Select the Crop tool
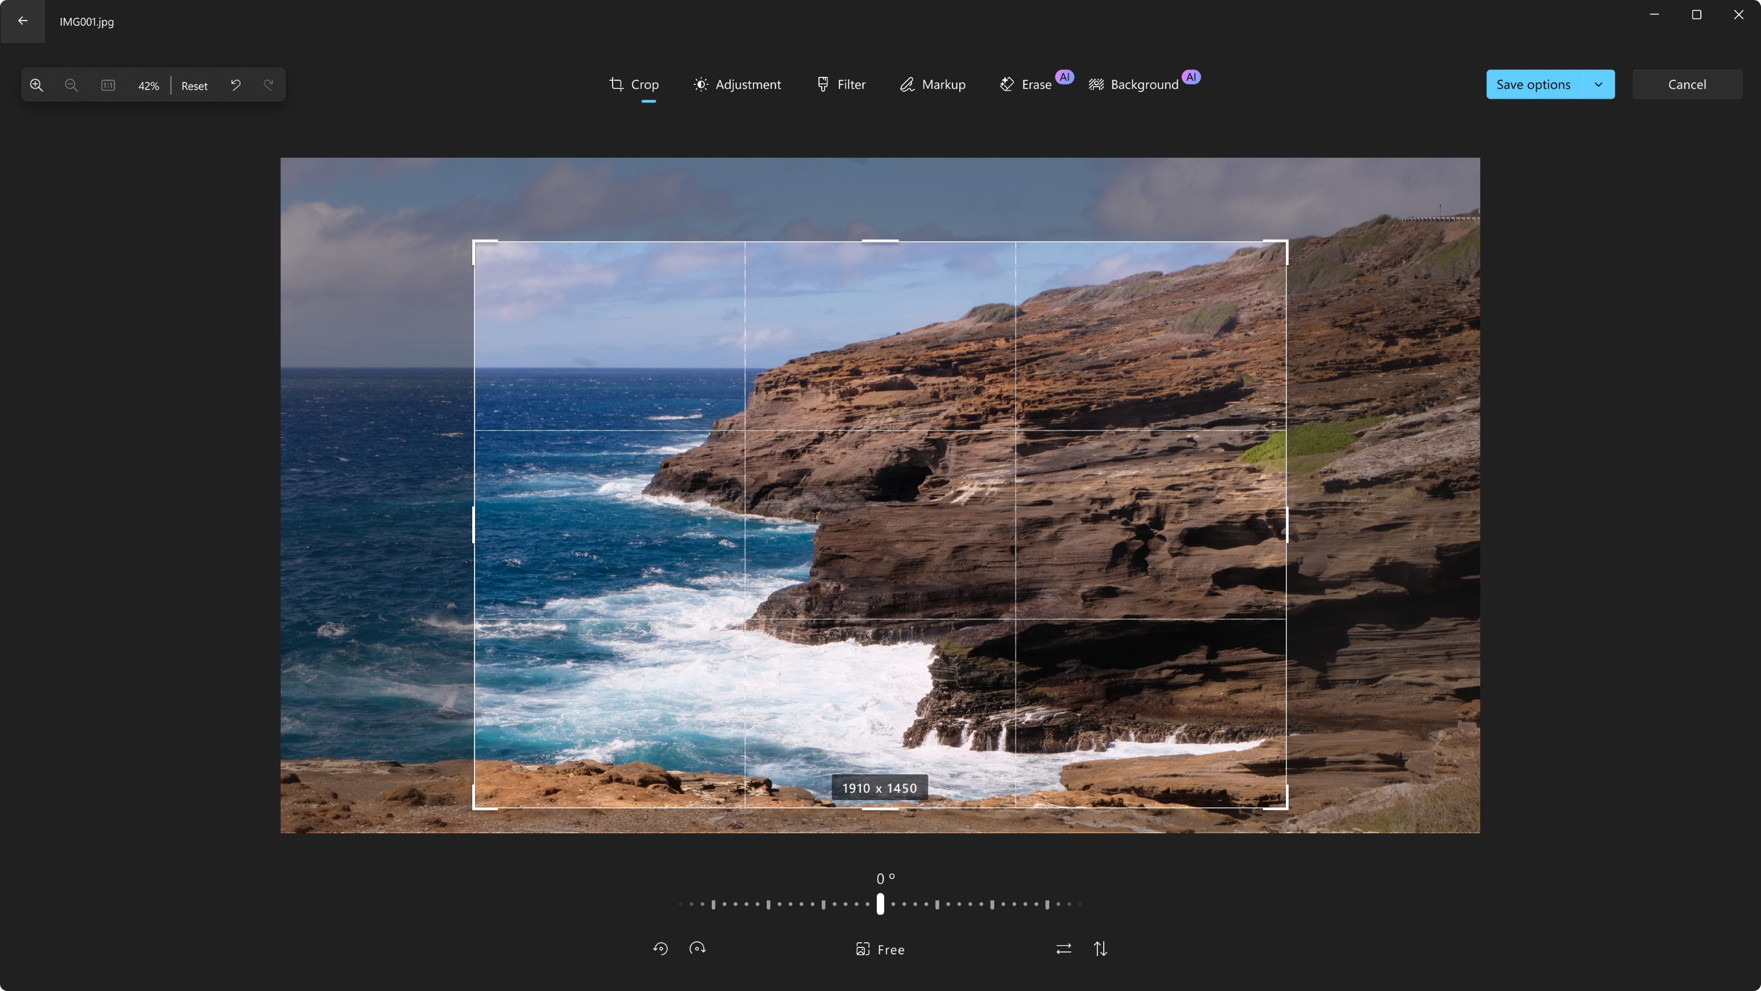This screenshot has width=1761, height=991. tap(633, 84)
